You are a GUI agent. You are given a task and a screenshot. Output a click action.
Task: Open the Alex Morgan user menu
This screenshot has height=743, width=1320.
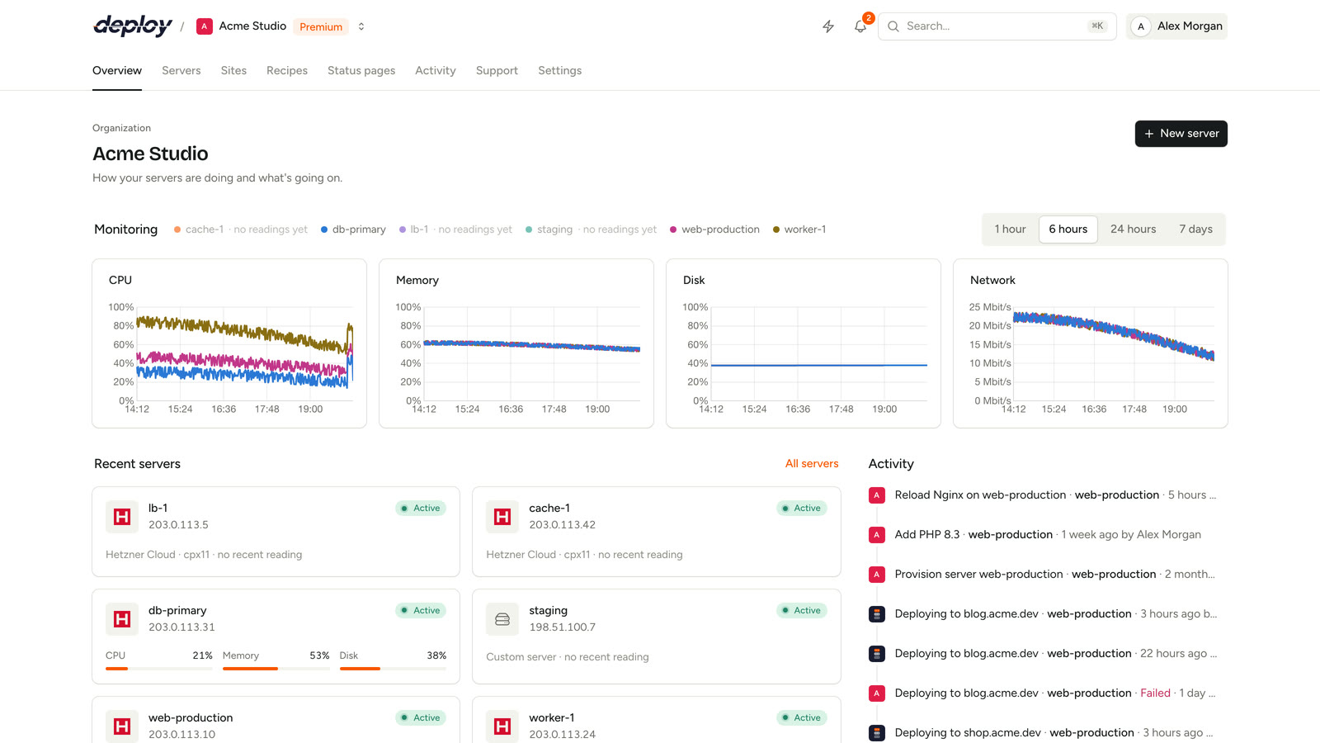(x=1176, y=26)
